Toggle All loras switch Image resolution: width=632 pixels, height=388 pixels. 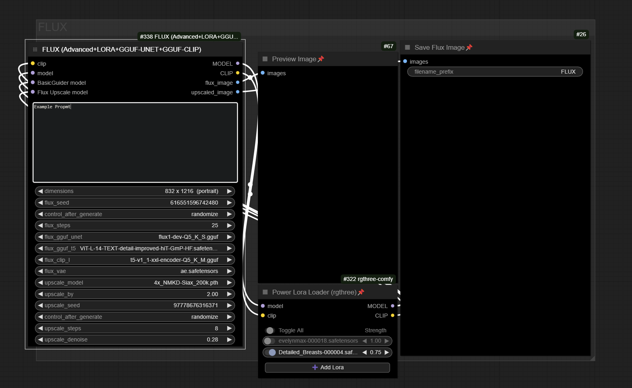point(270,330)
